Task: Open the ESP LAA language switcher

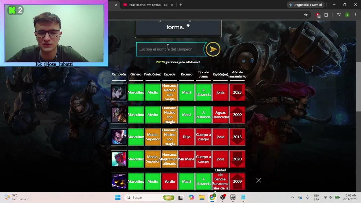Action: [316, 197]
